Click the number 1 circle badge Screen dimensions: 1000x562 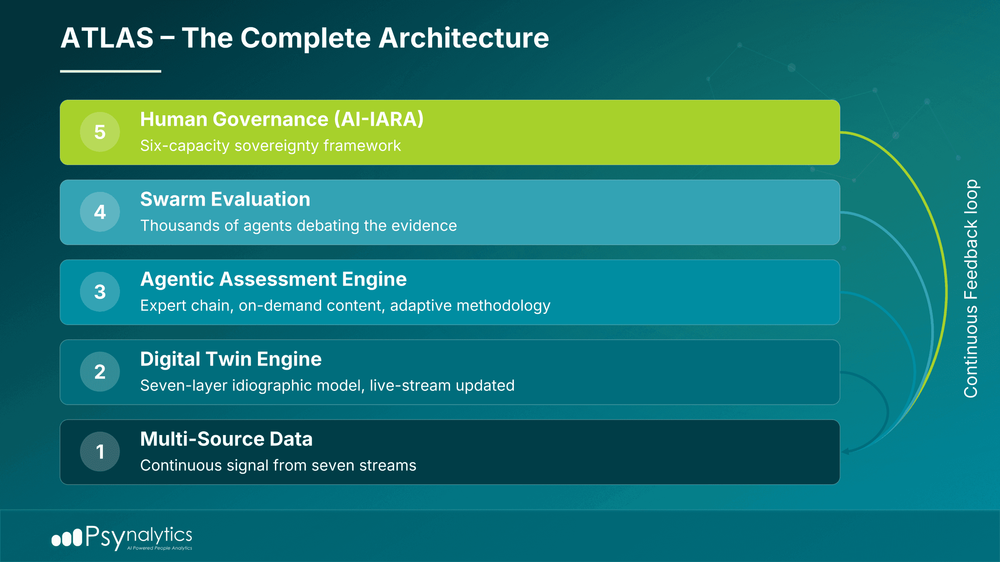(100, 452)
